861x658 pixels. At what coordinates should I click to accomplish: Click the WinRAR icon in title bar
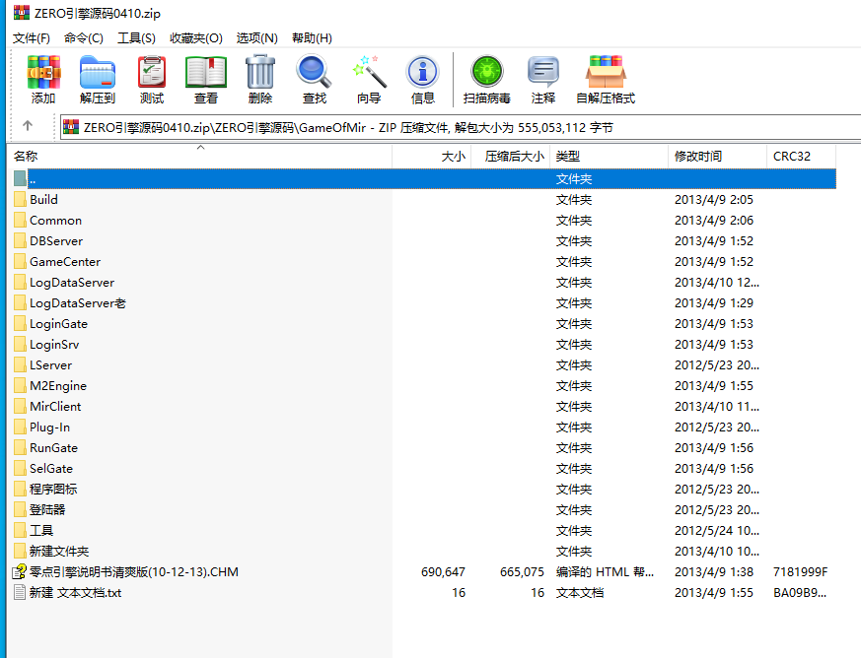[22, 12]
